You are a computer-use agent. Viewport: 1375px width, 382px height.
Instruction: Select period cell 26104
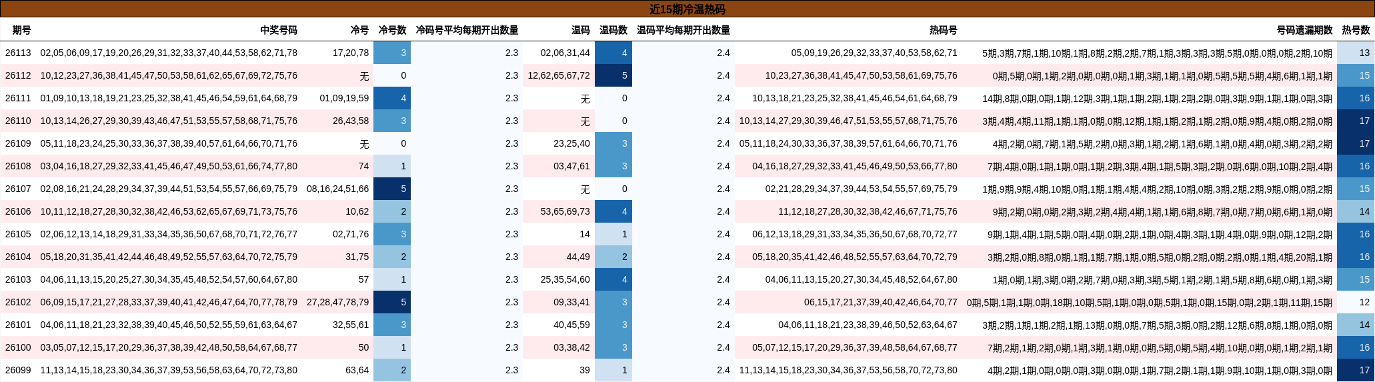[x=18, y=257]
